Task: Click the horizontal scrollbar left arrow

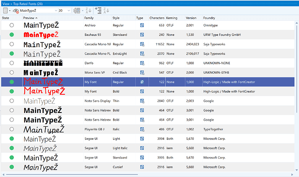Action: click(3, 174)
